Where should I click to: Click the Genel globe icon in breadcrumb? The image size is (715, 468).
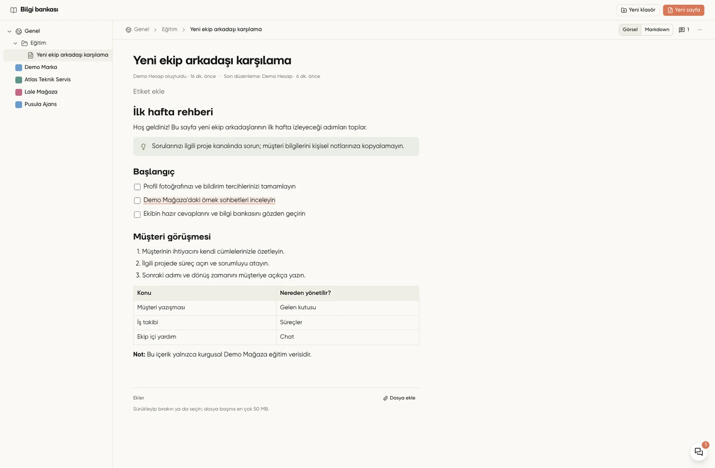point(129,30)
